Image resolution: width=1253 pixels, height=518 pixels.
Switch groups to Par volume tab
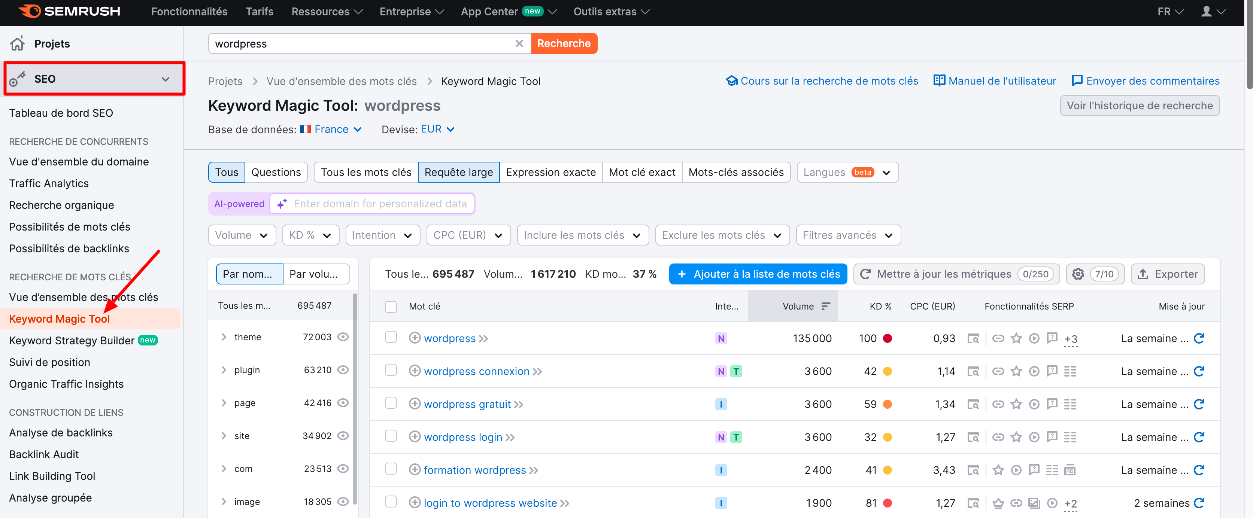click(316, 274)
